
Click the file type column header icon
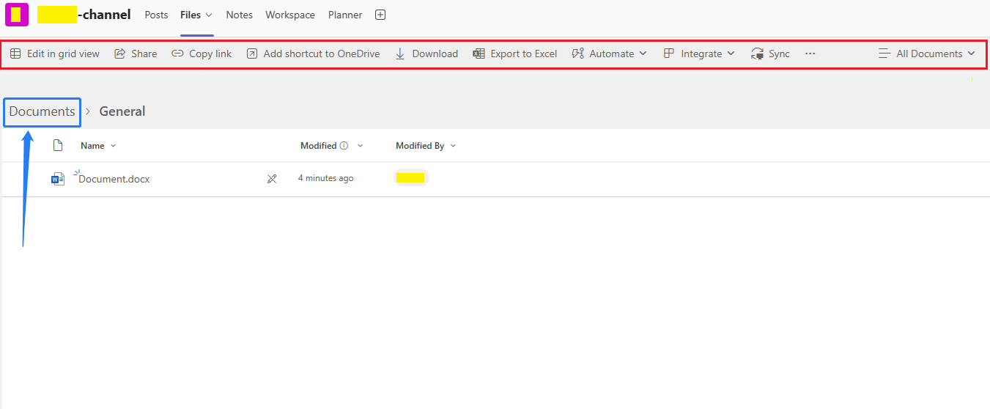(x=58, y=145)
